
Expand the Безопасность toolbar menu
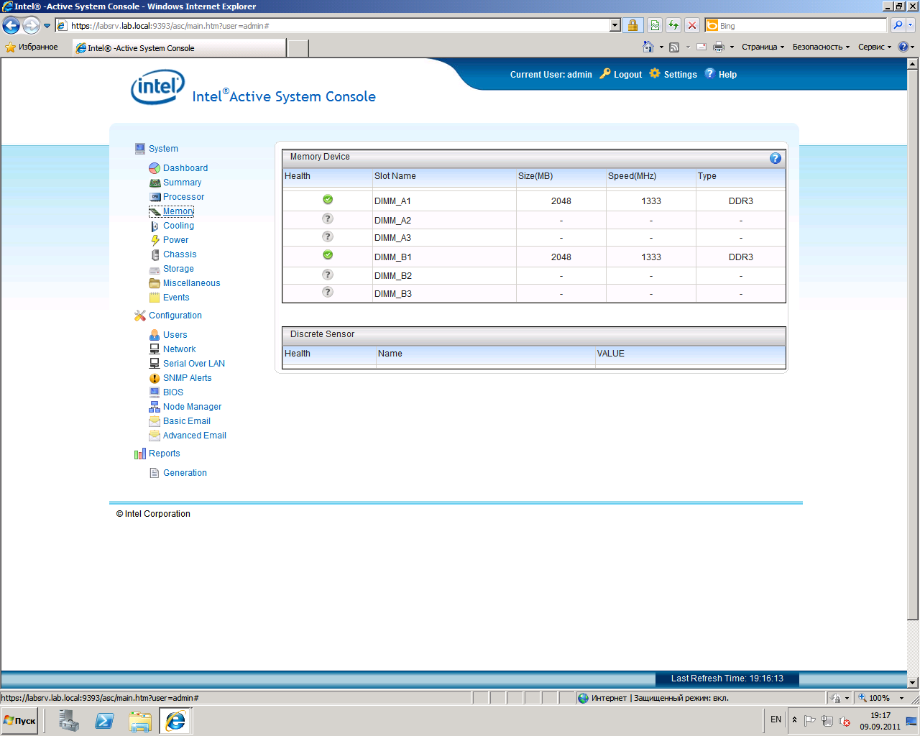[x=821, y=47]
